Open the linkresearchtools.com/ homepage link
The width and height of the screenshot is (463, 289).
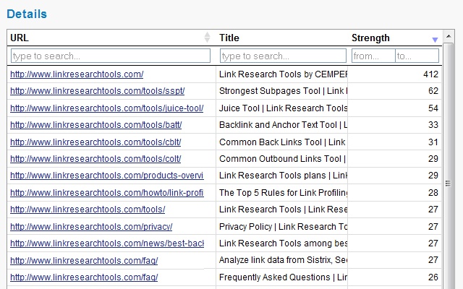point(77,74)
